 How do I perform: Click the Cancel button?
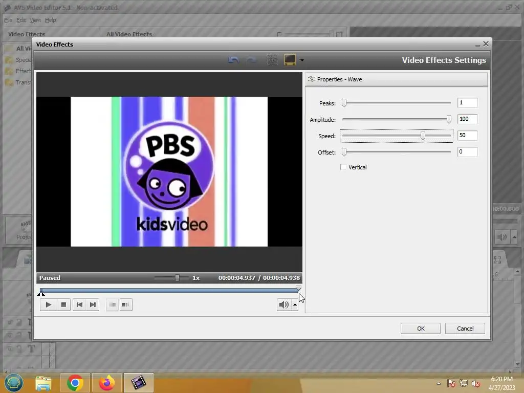point(465,329)
